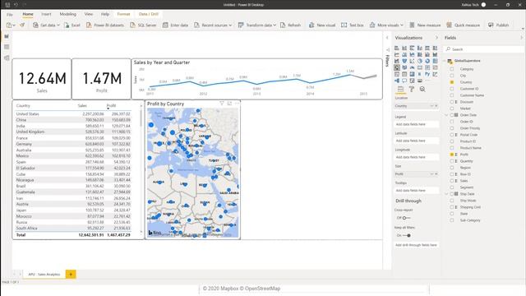
Task: Untick the Country field checkbox
Action: point(452,82)
